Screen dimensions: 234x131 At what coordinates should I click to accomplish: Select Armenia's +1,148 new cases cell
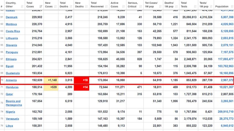pyautogui.click(x=51, y=80)
